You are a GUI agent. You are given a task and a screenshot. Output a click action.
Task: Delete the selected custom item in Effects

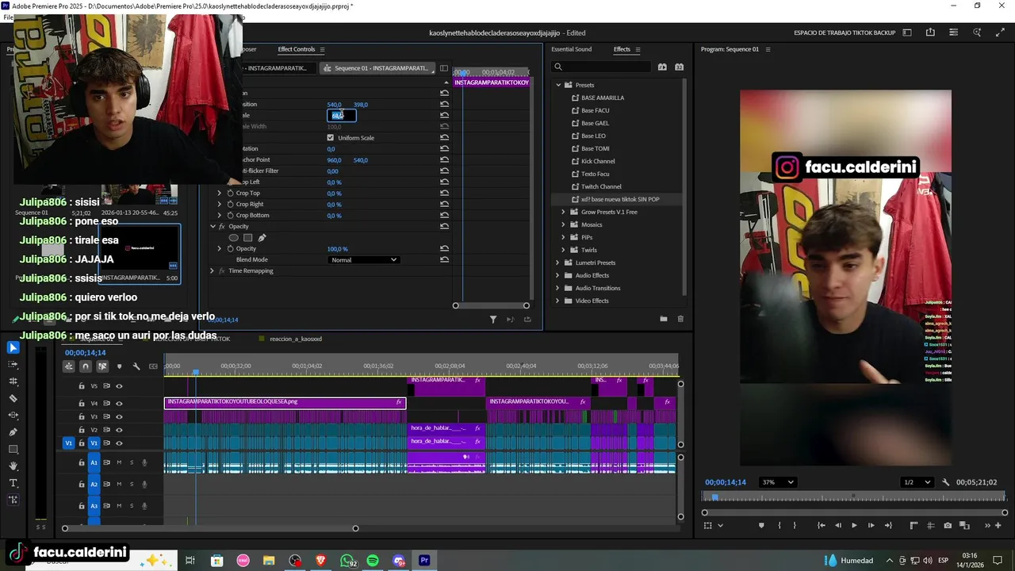tap(680, 319)
